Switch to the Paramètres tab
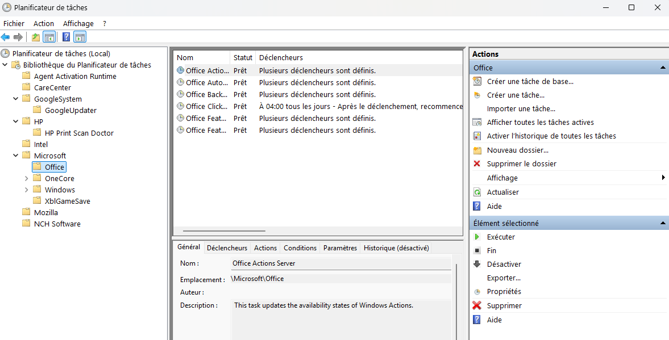669x340 pixels. 340,248
